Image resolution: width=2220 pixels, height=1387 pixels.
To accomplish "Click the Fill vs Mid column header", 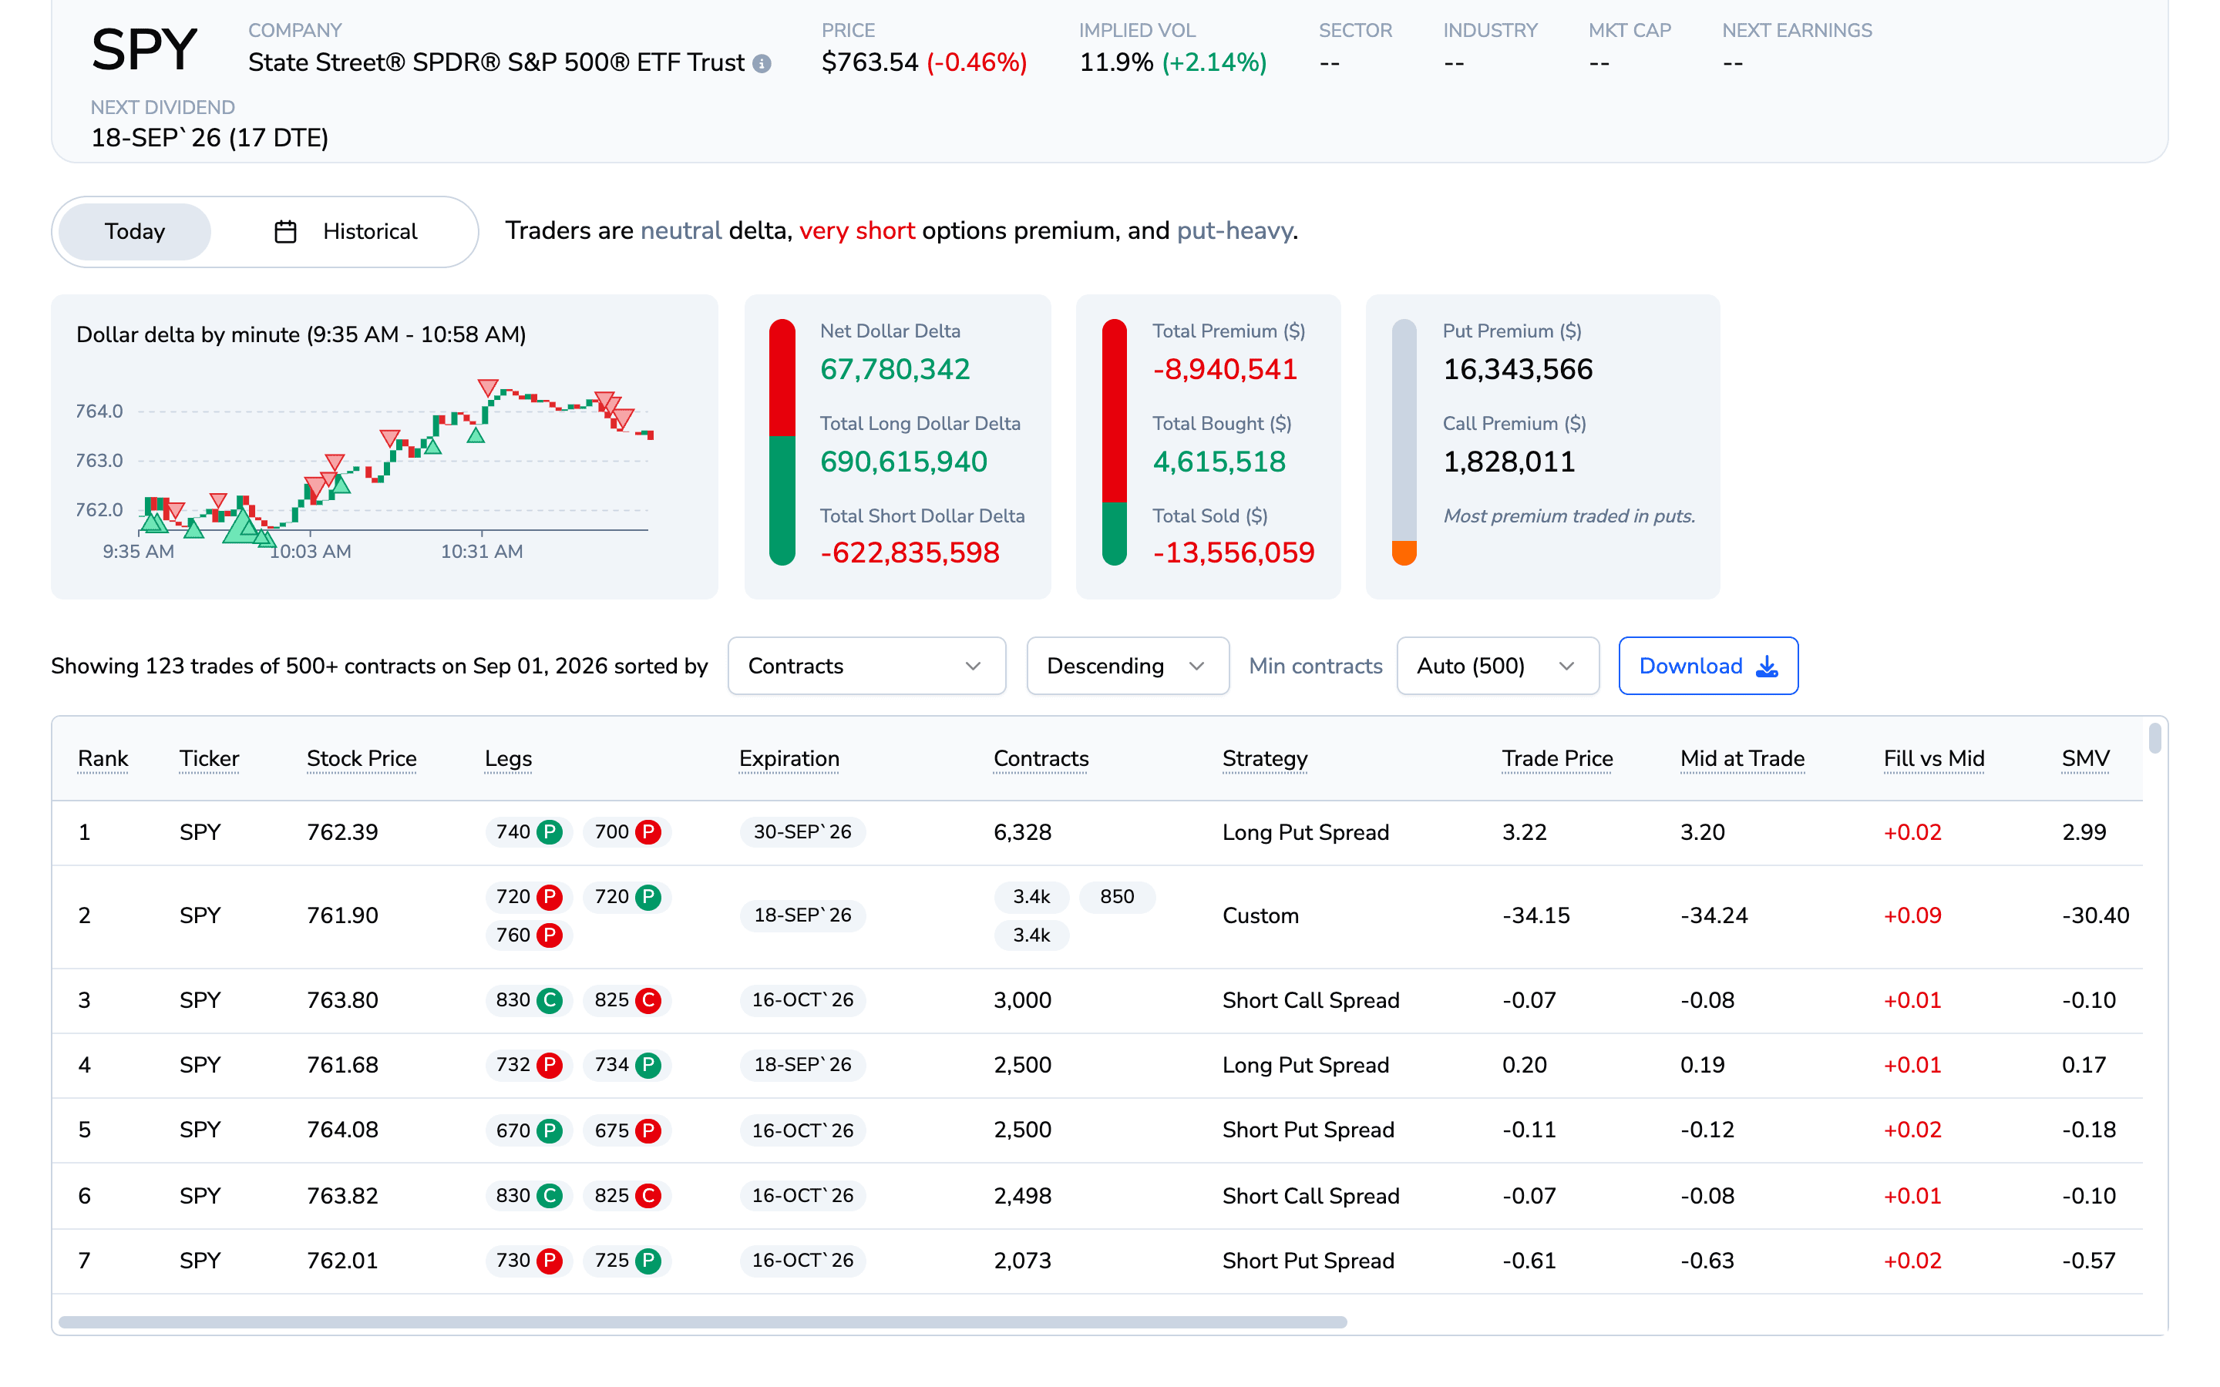I will click(1934, 759).
